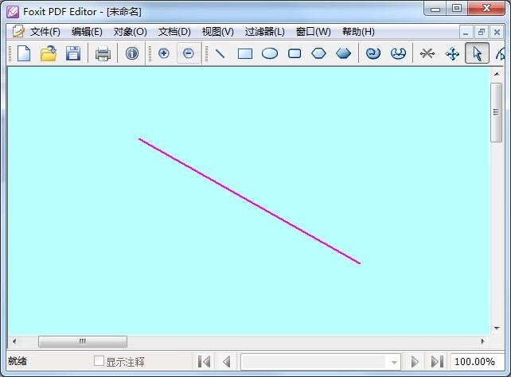The width and height of the screenshot is (511, 377).
Task: Save the document via the floppy disk icon
Action: pos(73,53)
